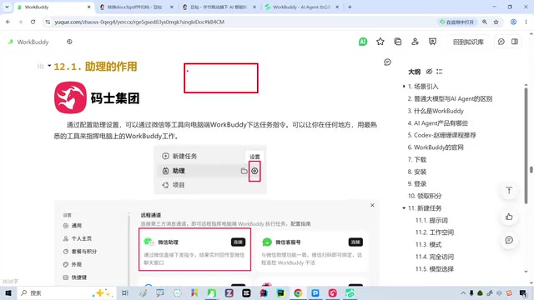
Task: Open Task View on the taskbar
Action: 125,292
